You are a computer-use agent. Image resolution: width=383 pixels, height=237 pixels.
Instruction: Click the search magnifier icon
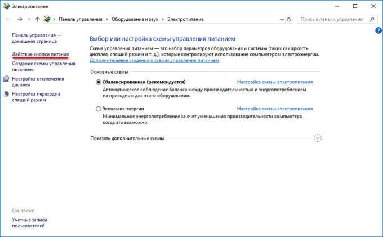point(372,19)
